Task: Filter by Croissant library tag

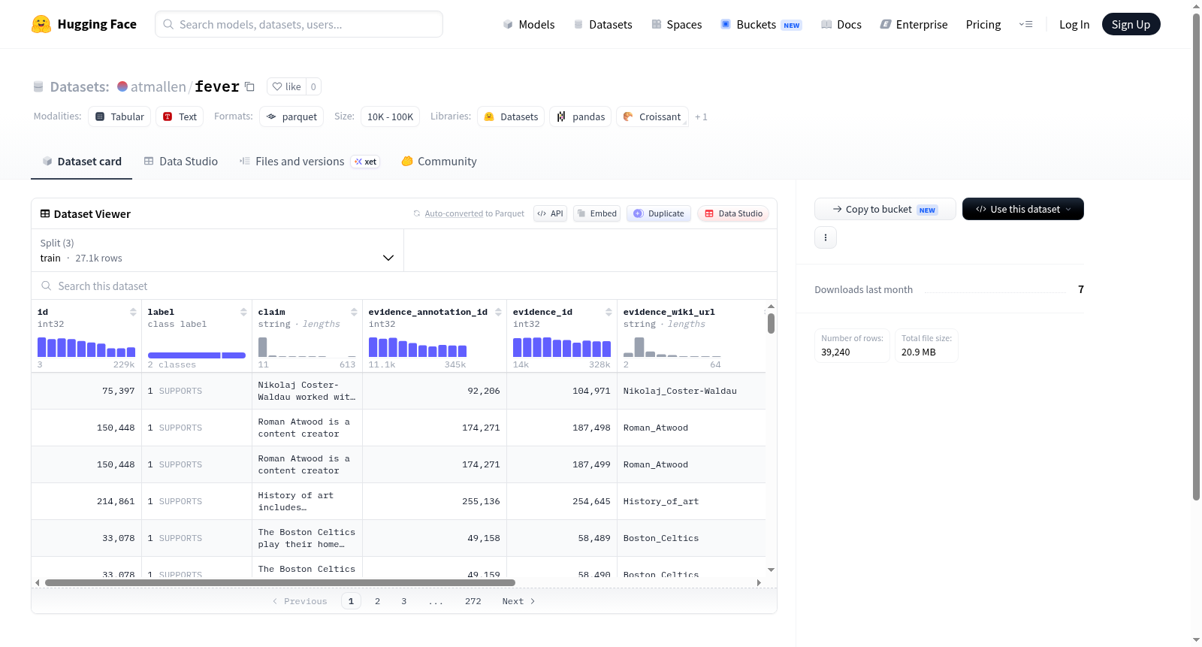Action: tap(652, 116)
